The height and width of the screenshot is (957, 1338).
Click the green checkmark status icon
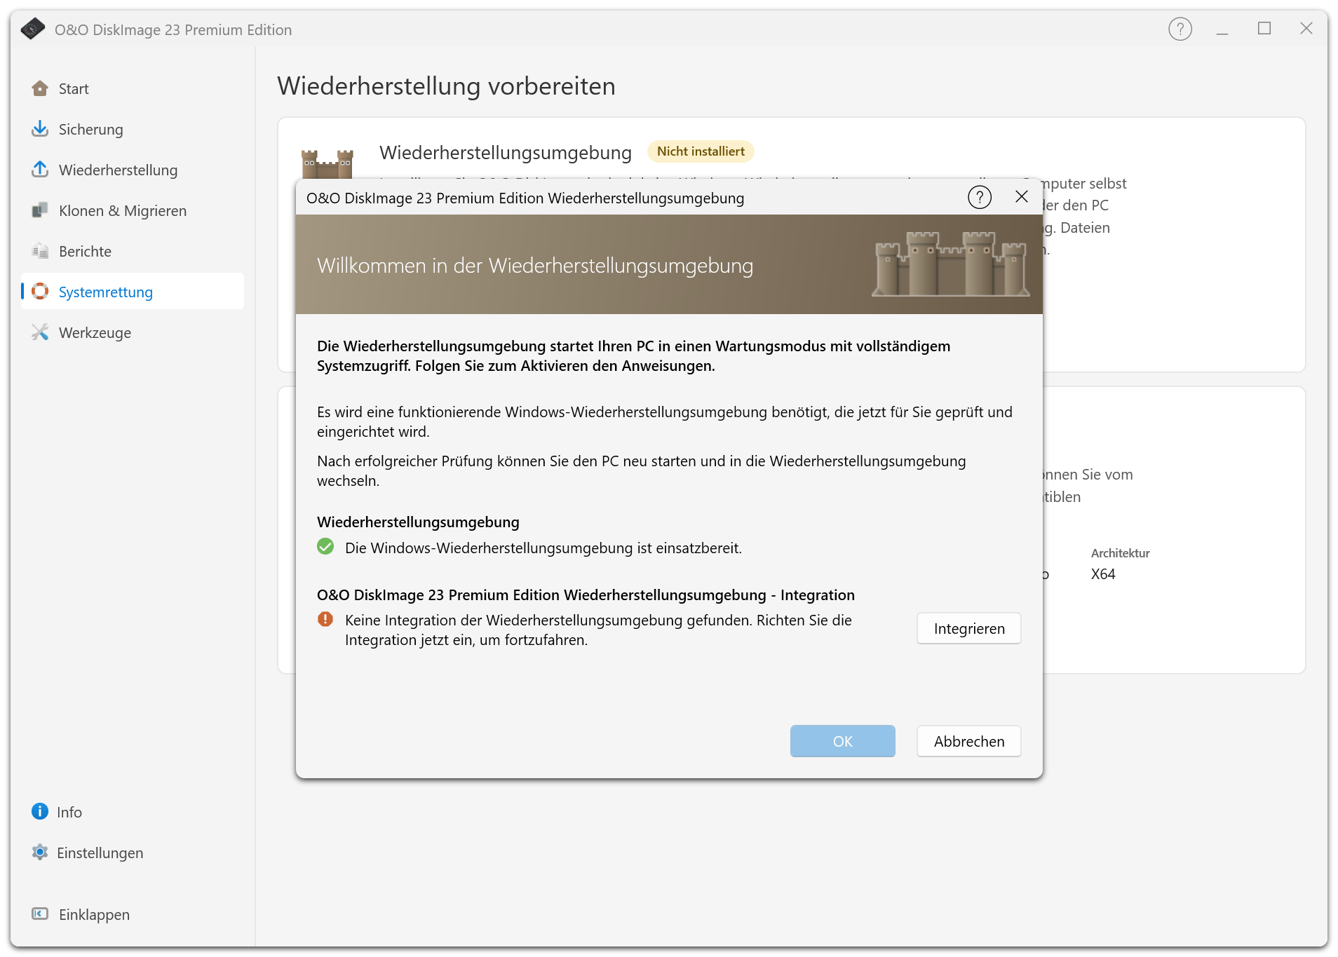tap(325, 547)
